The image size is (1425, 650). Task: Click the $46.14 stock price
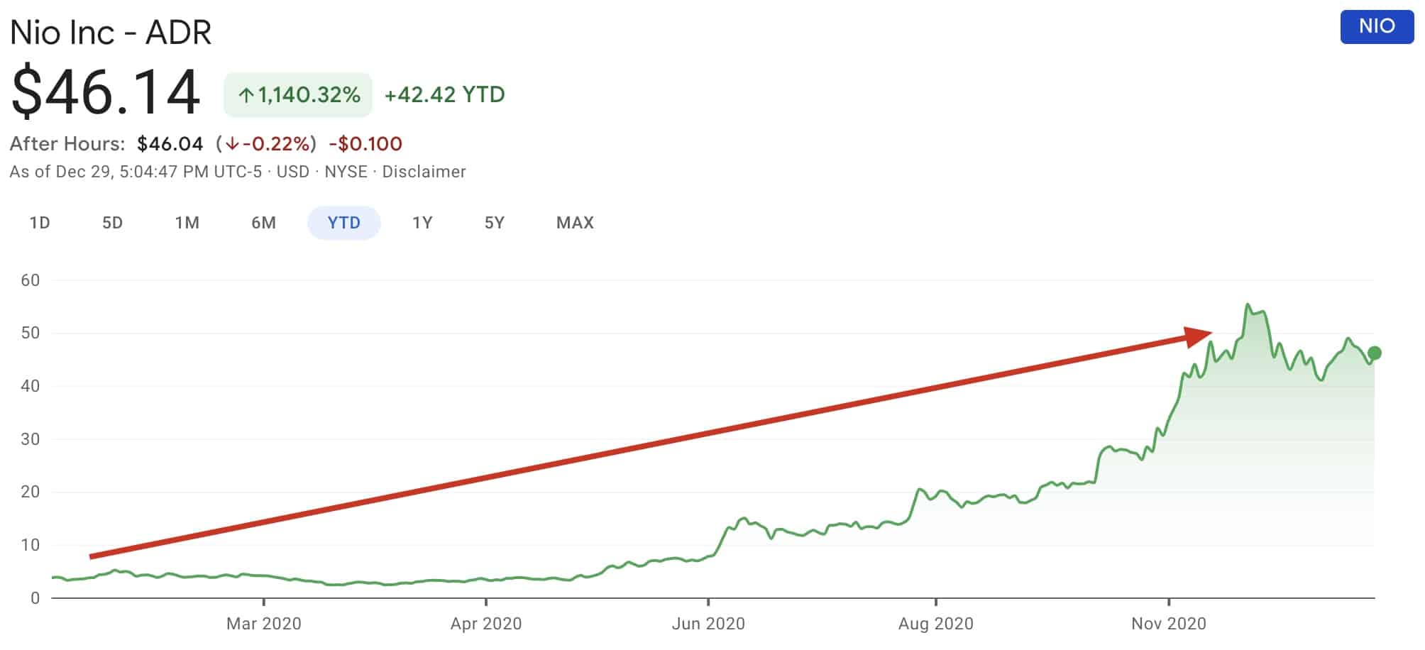(x=106, y=92)
